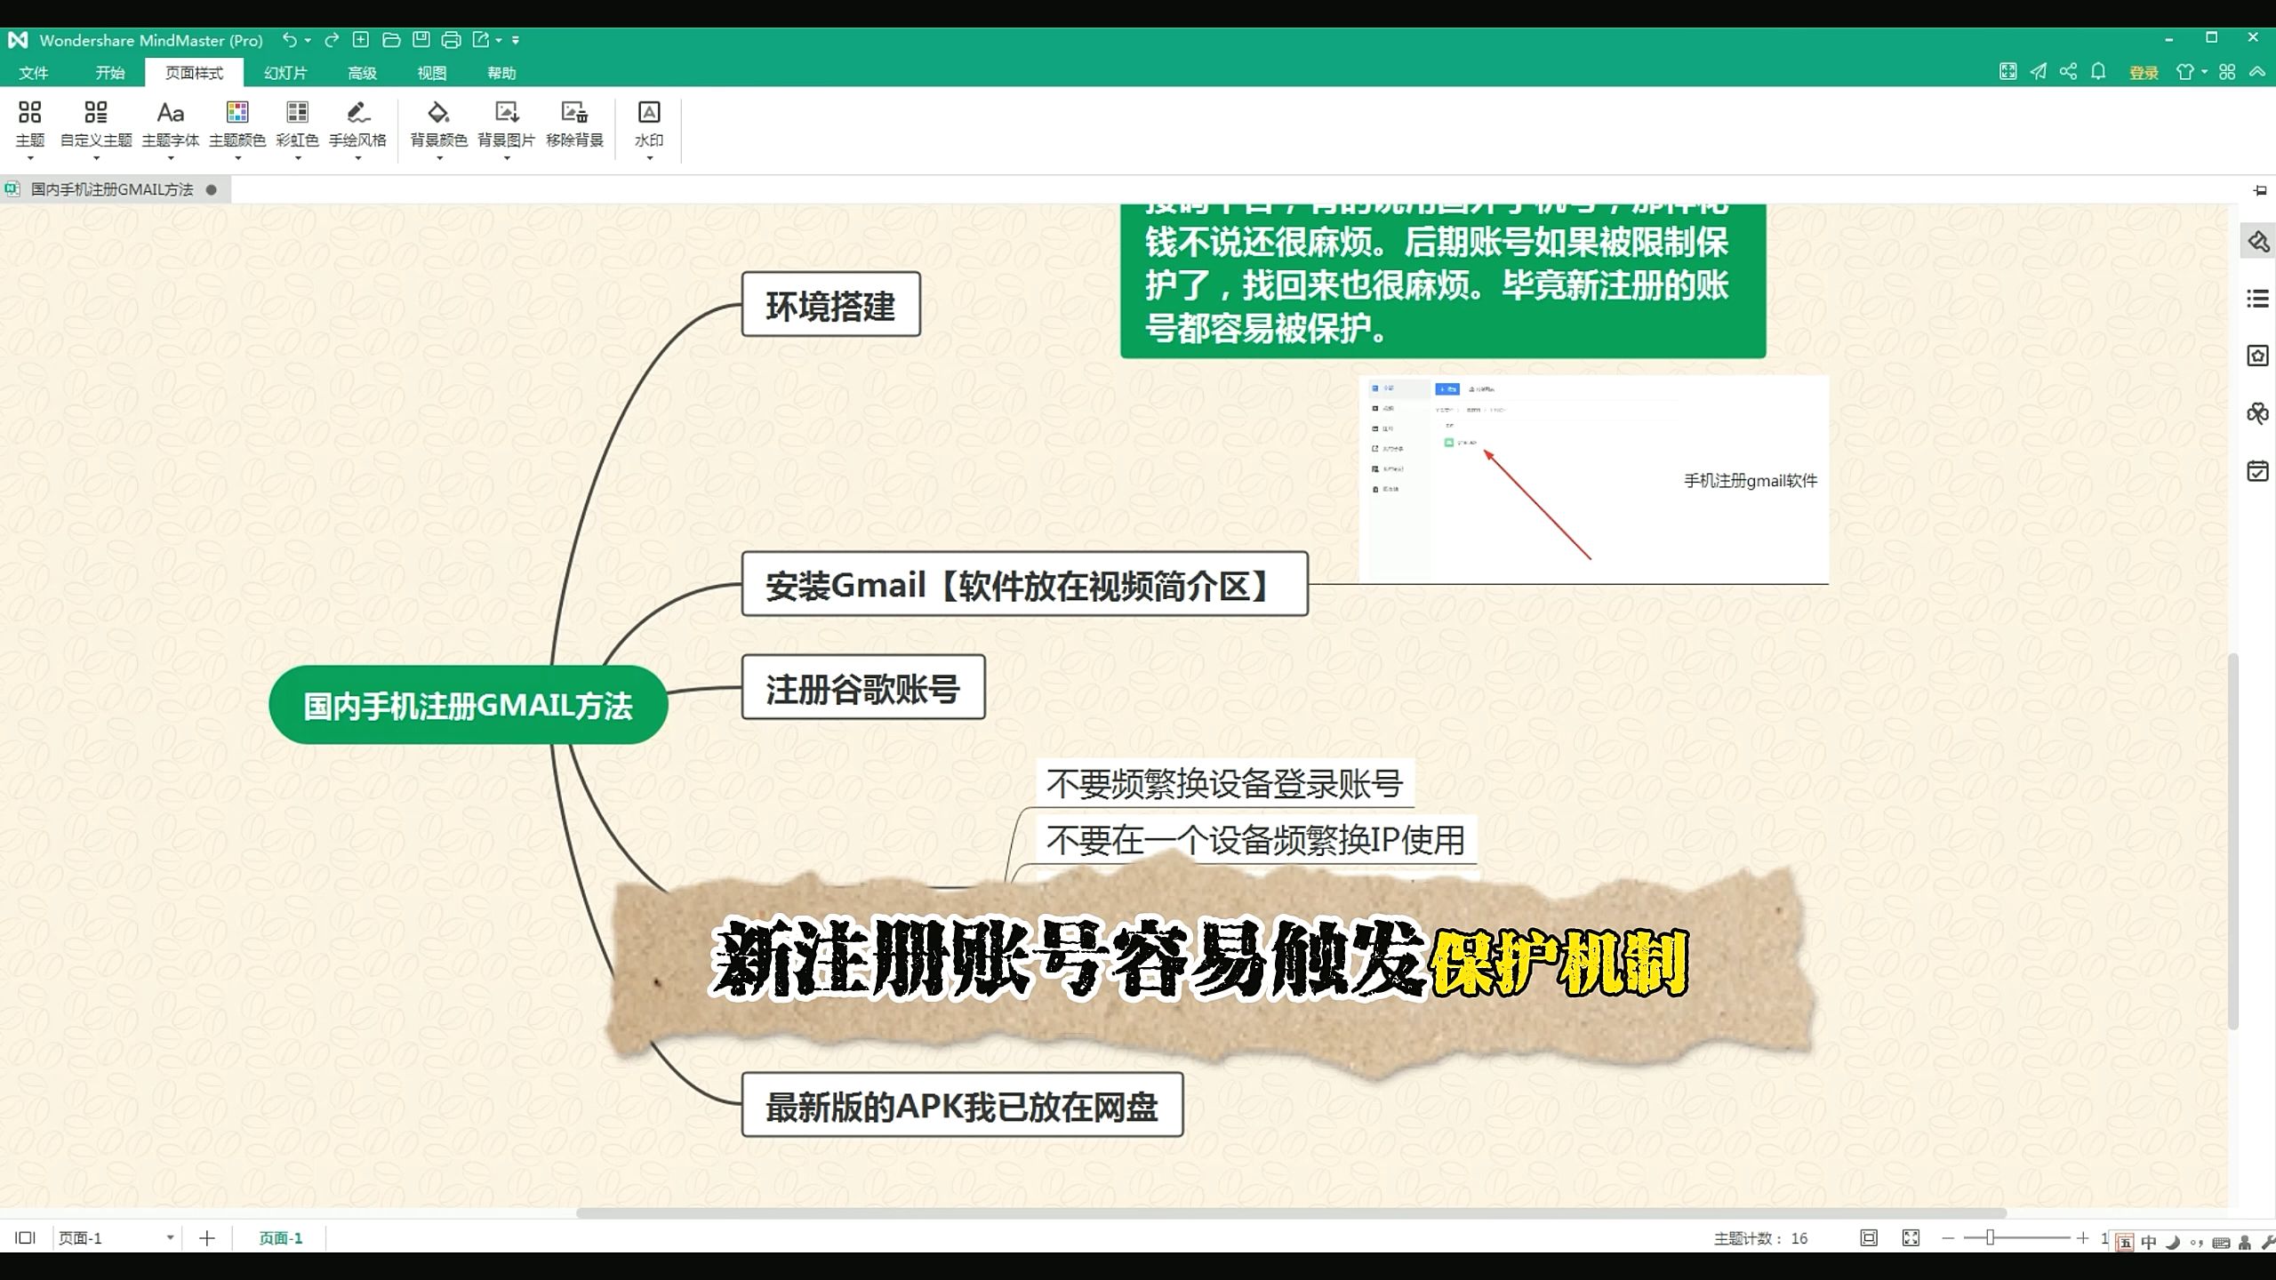The image size is (2276, 1280).
Task: Open 水印 watermark settings
Action: coord(649,124)
